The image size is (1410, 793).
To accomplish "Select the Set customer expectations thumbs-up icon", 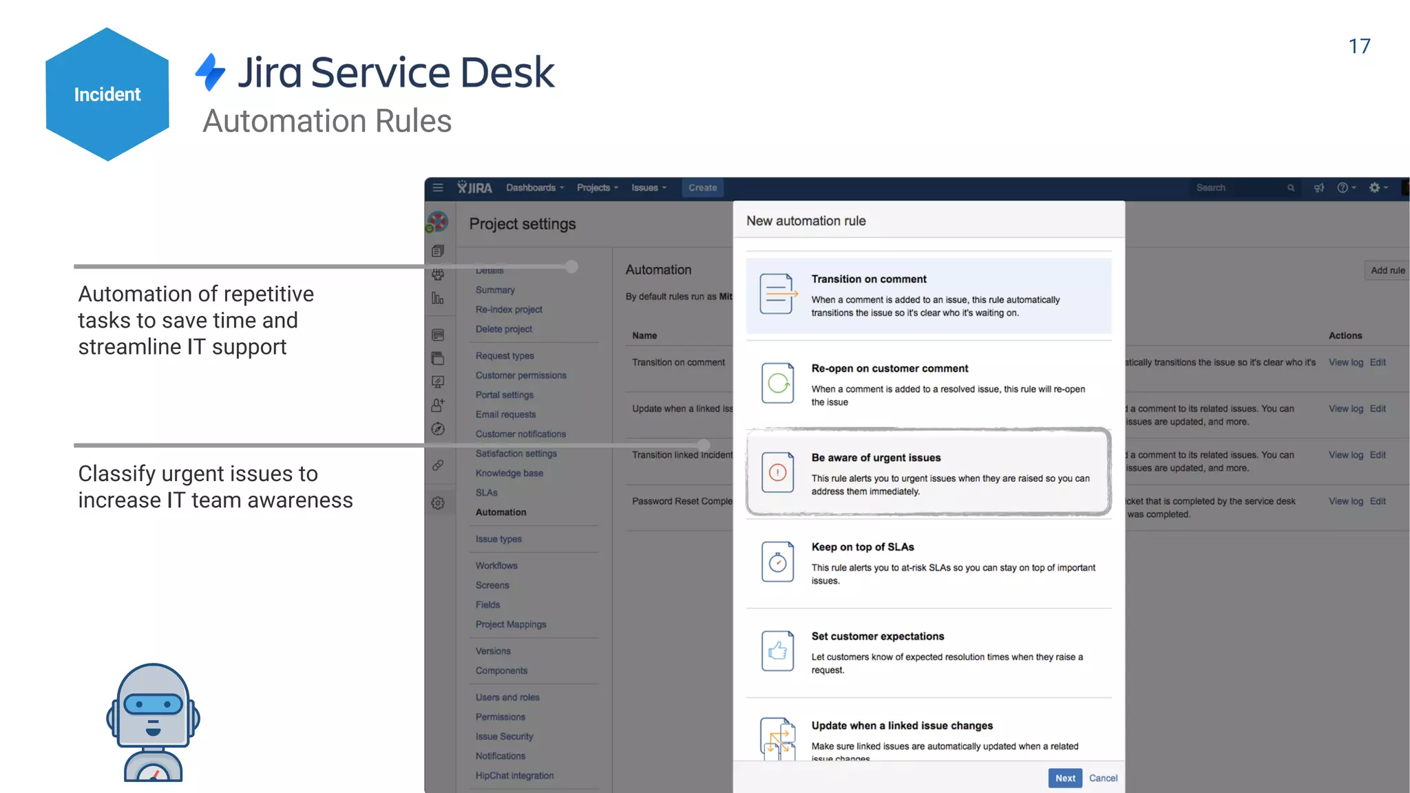I will pyautogui.click(x=778, y=651).
